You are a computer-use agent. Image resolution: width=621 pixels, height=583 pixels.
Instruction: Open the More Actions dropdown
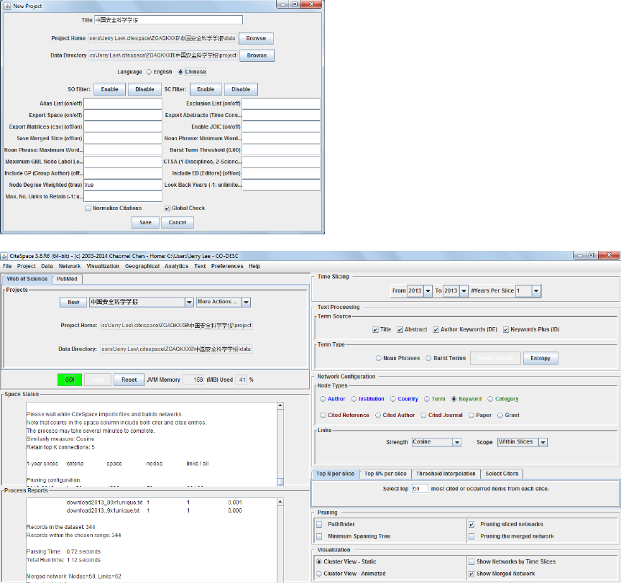click(246, 302)
